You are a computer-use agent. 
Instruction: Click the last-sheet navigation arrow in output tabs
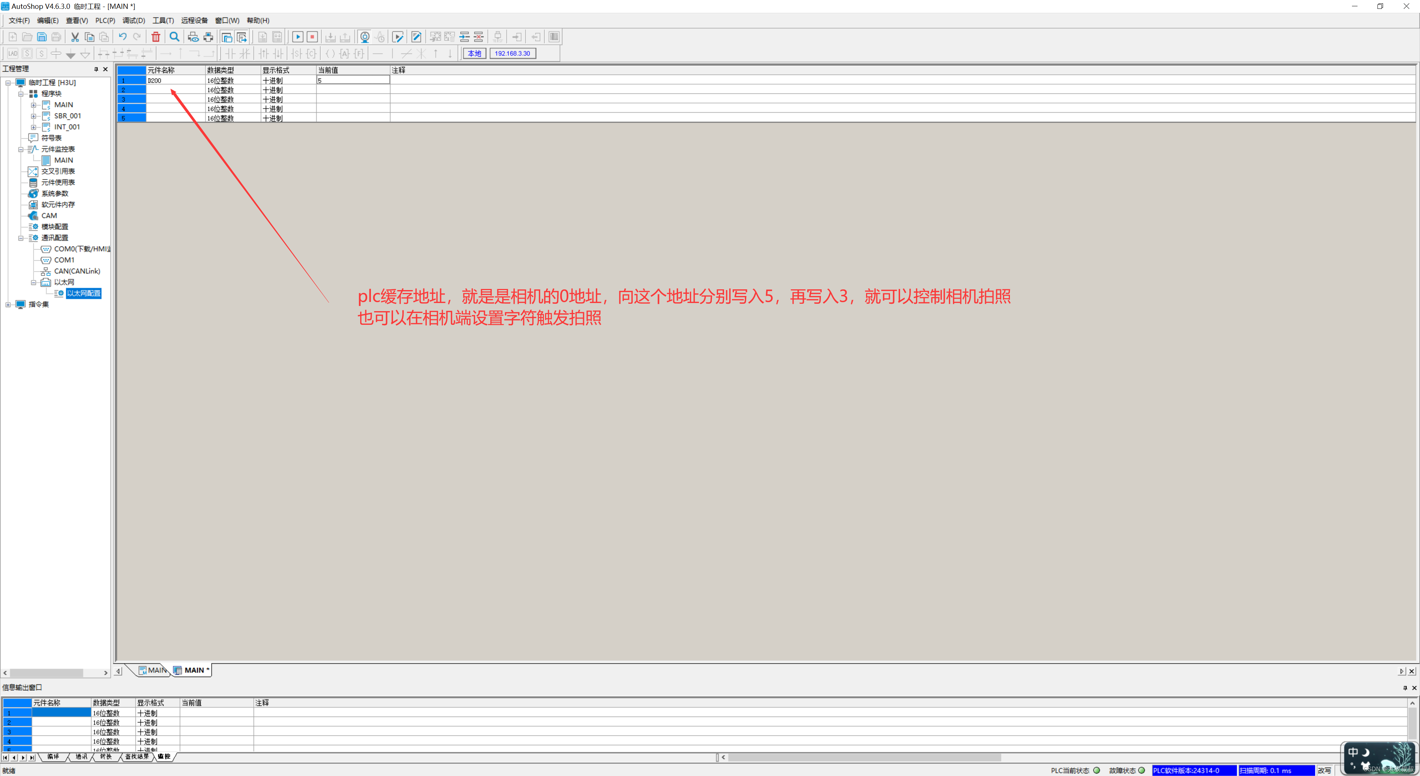click(33, 758)
